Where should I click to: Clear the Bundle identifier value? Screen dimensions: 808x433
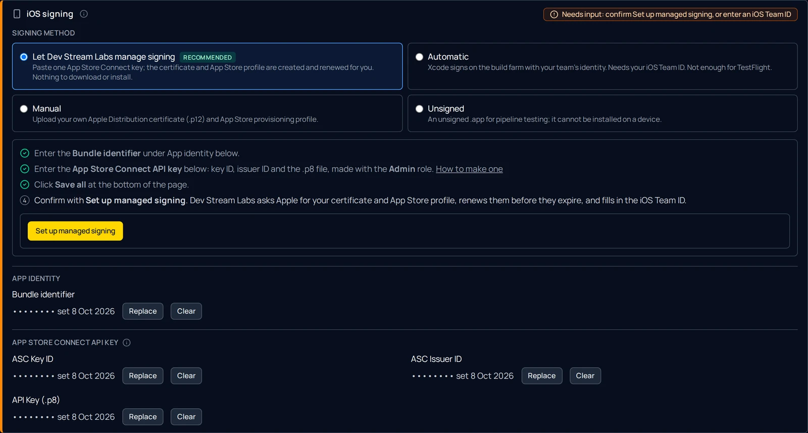186,311
